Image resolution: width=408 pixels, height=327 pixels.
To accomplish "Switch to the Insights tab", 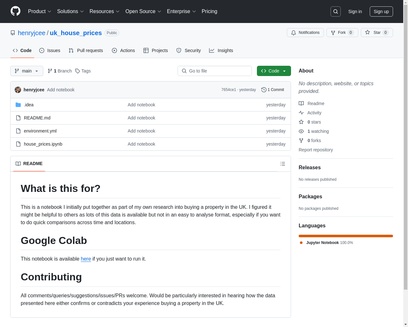I will coord(221,50).
